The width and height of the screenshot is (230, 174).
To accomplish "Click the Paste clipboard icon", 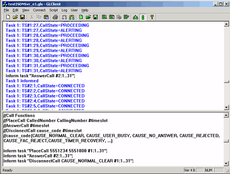I will coord(46,17).
